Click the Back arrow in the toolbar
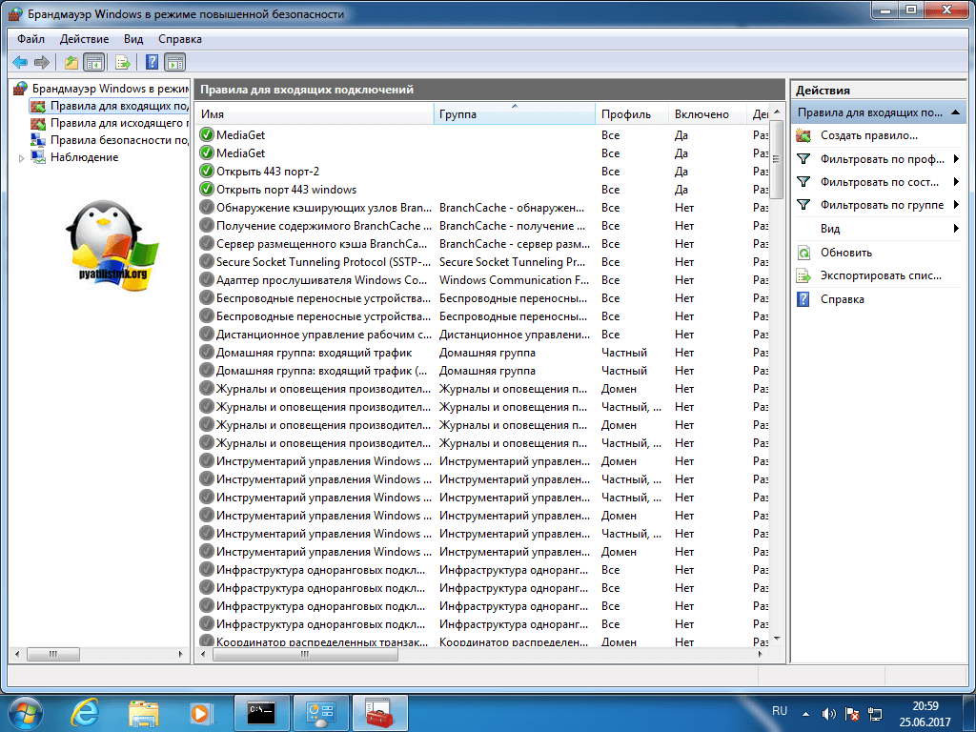The height and width of the screenshot is (732, 976). pyautogui.click(x=19, y=63)
